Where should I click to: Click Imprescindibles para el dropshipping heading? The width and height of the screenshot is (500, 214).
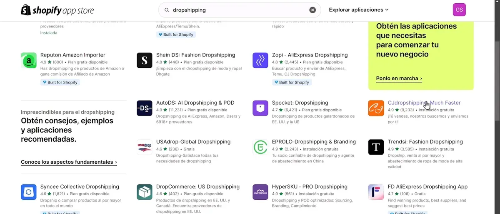coord(67,112)
